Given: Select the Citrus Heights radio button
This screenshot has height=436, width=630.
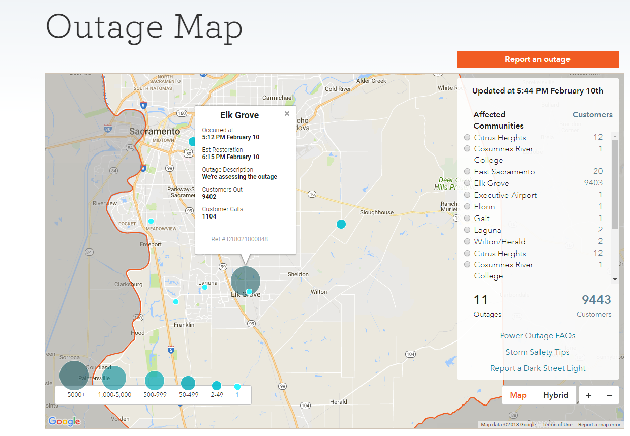Looking at the screenshot, I should coord(467,137).
